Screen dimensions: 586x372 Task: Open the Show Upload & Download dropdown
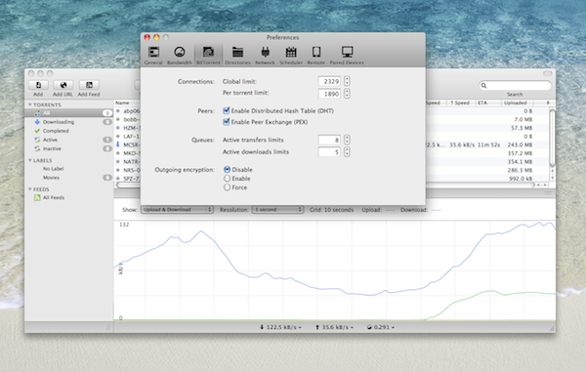click(177, 210)
